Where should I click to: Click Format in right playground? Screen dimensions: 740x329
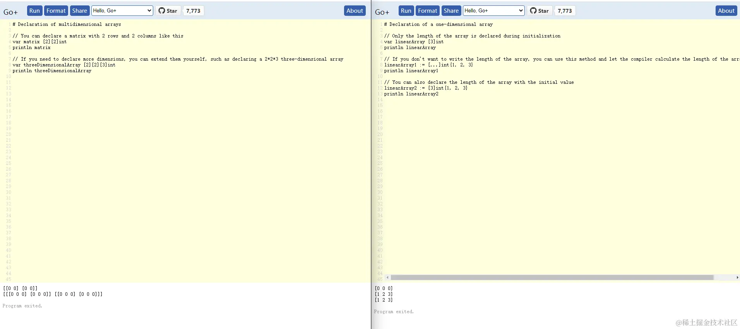428,11
